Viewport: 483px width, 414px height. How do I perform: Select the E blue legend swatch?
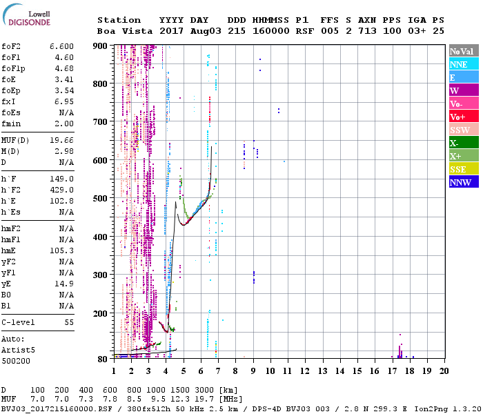[x=464, y=77]
